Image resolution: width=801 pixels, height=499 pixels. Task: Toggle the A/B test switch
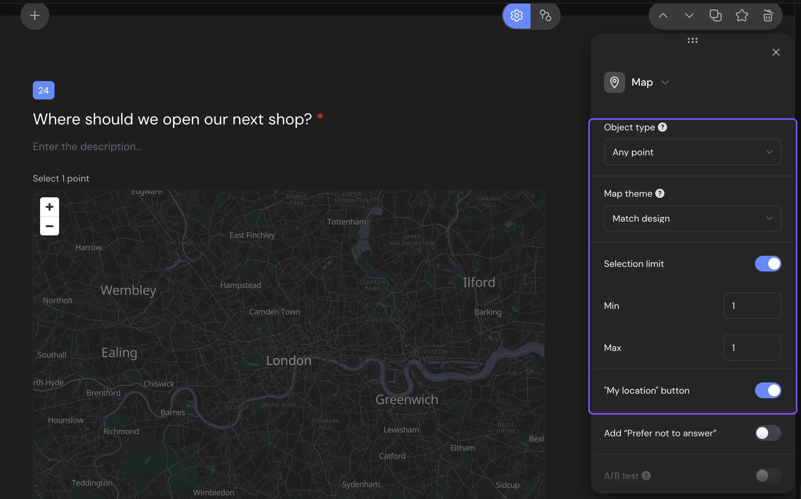[768, 476]
